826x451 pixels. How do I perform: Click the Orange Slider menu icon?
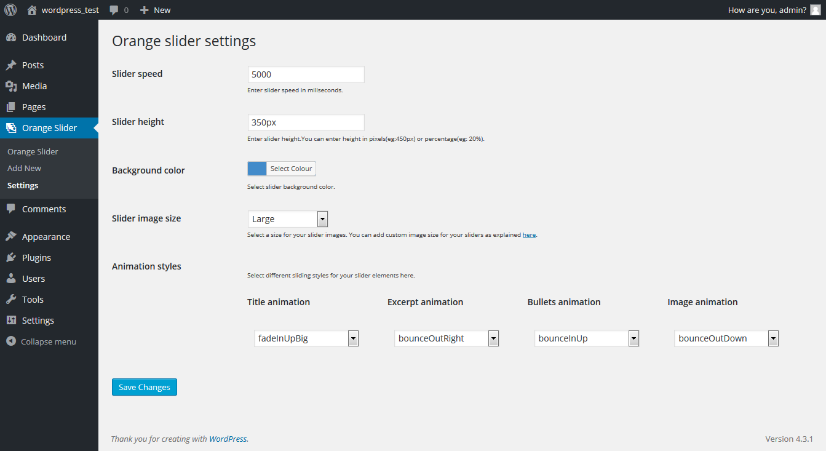pos(11,128)
